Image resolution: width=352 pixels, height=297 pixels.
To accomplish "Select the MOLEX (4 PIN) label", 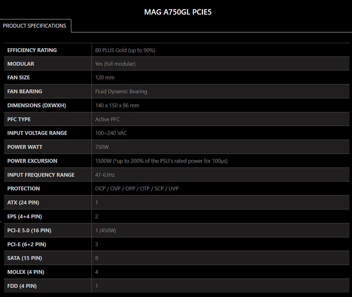I will tap(26, 272).
